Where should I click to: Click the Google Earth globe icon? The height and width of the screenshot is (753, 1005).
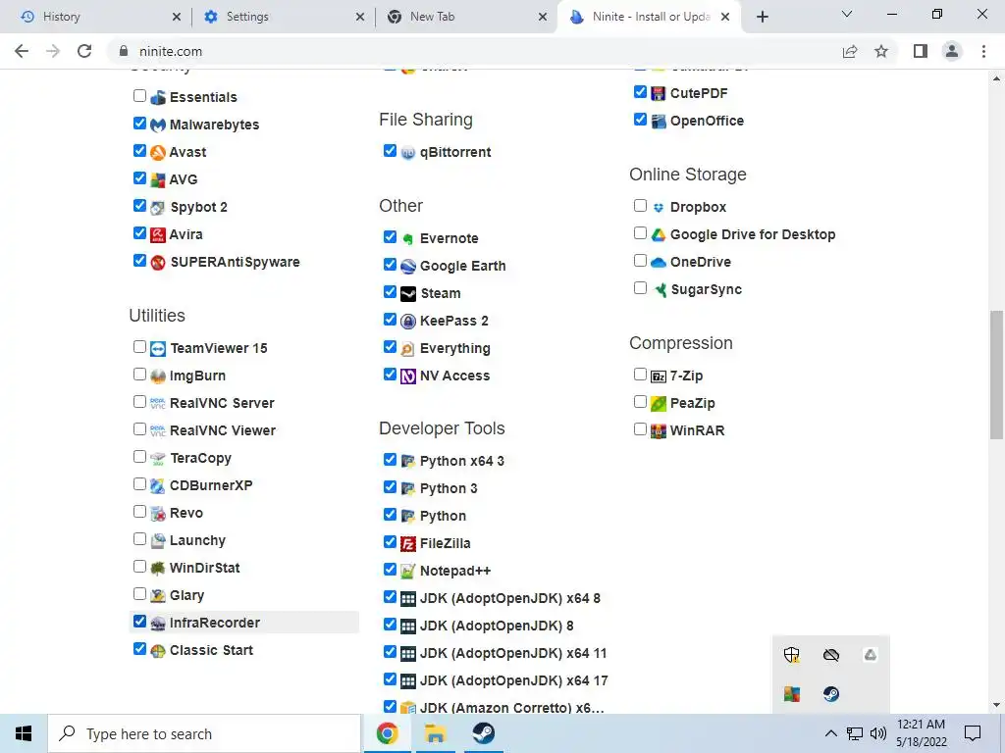coord(408,267)
